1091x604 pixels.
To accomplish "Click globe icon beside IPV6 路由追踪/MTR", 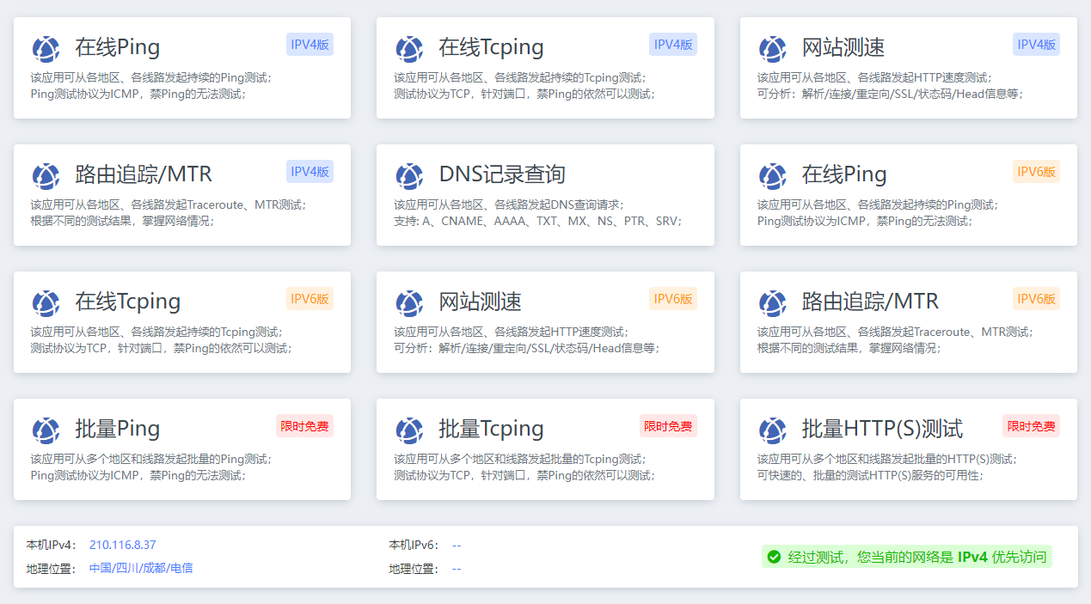I will [x=772, y=303].
